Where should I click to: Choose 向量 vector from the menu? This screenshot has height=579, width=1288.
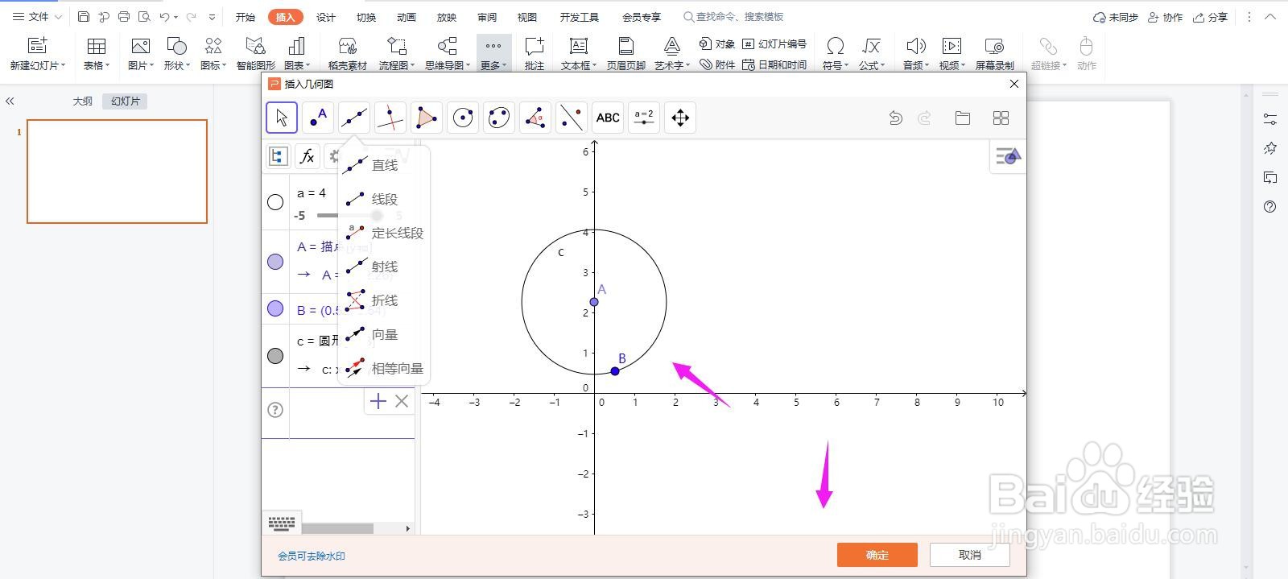point(383,334)
